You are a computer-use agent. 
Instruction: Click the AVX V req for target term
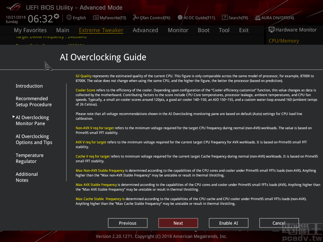91,142
